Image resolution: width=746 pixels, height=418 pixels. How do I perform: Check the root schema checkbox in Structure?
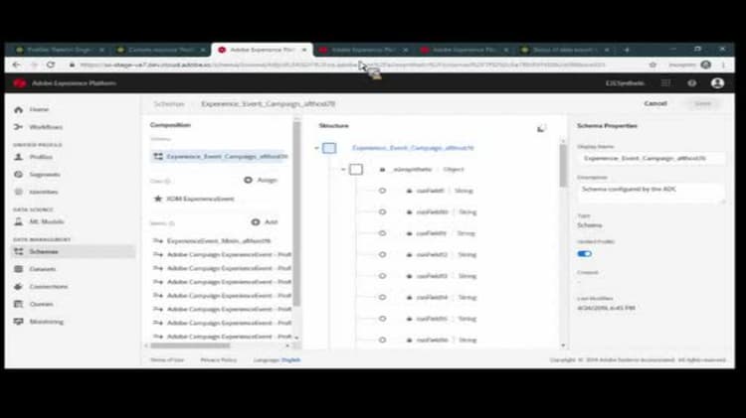pyautogui.click(x=329, y=148)
